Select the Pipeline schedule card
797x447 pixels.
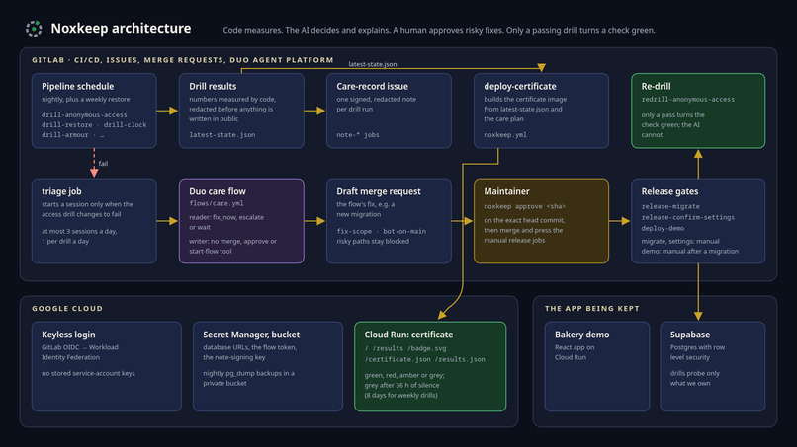pyautogui.click(x=94, y=111)
